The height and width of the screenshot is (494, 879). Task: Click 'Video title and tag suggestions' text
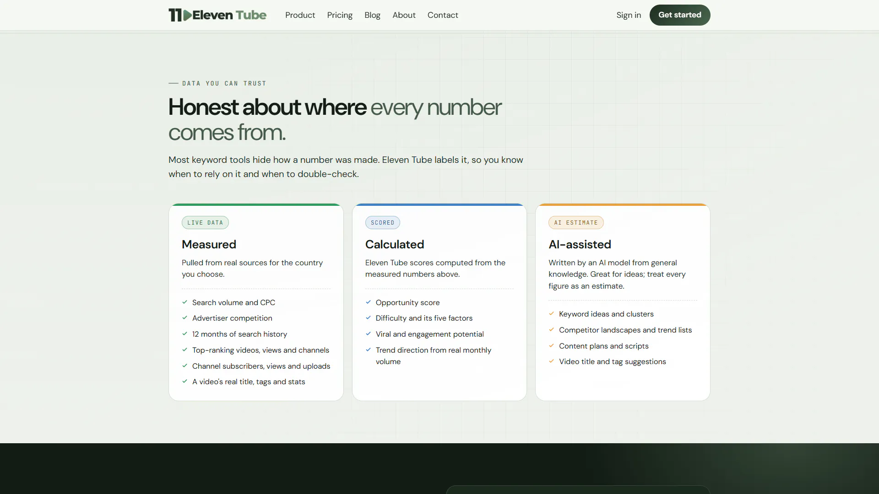click(612, 361)
